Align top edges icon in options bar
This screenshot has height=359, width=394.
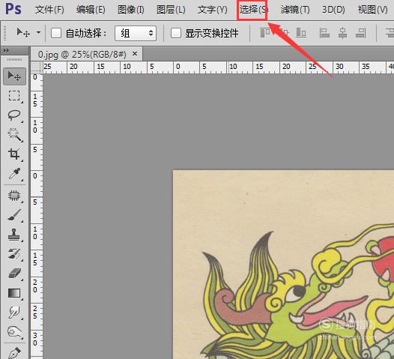tap(265, 33)
